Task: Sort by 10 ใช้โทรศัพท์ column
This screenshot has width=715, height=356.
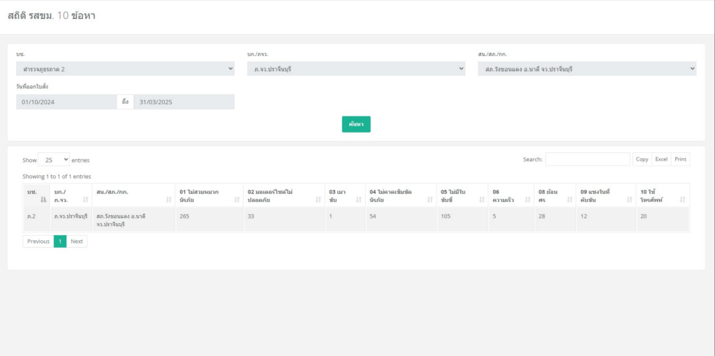Action: (x=682, y=200)
